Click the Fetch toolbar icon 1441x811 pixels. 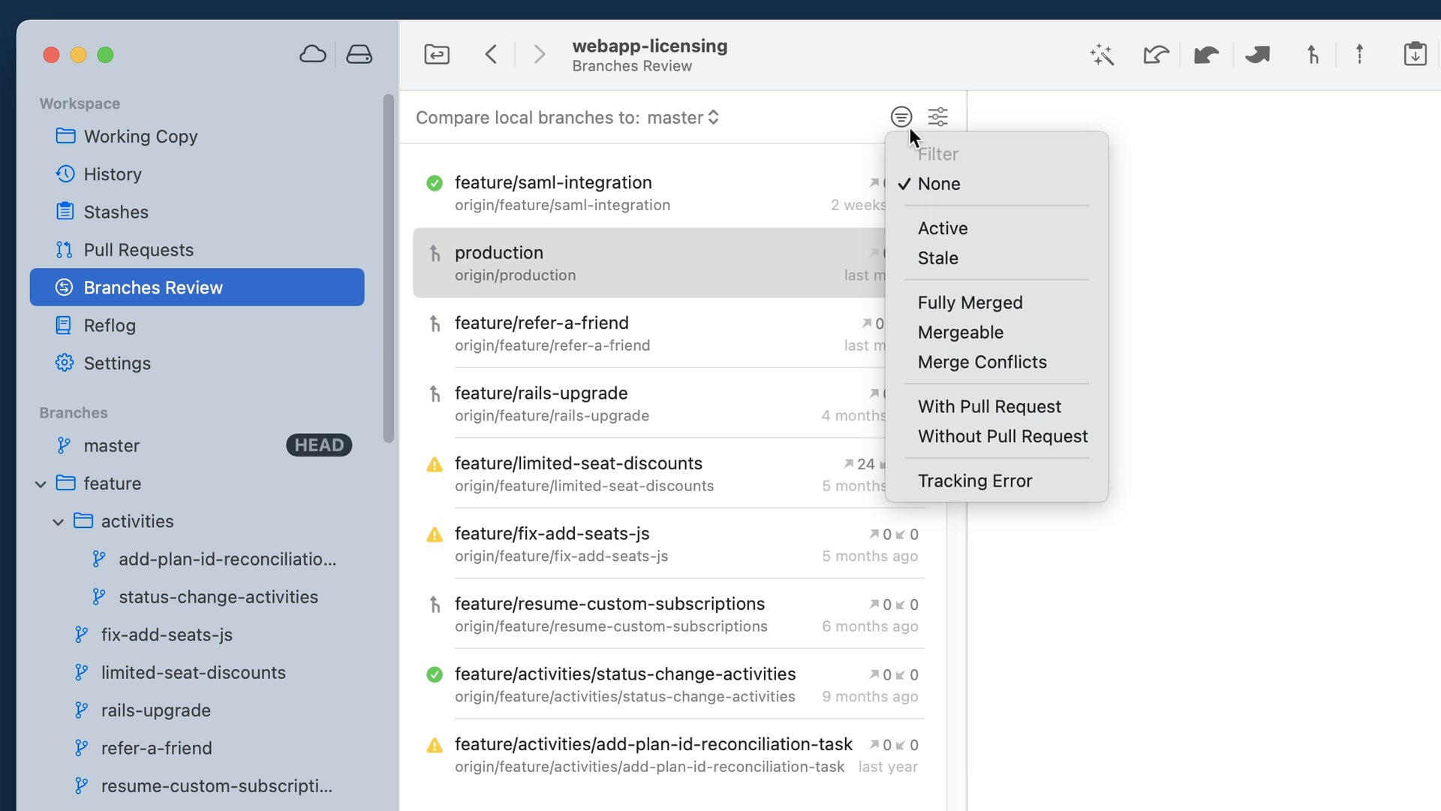pos(1156,54)
